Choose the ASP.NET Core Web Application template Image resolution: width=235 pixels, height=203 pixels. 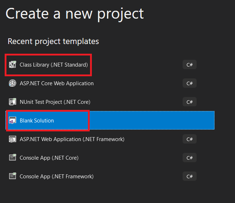point(56,83)
